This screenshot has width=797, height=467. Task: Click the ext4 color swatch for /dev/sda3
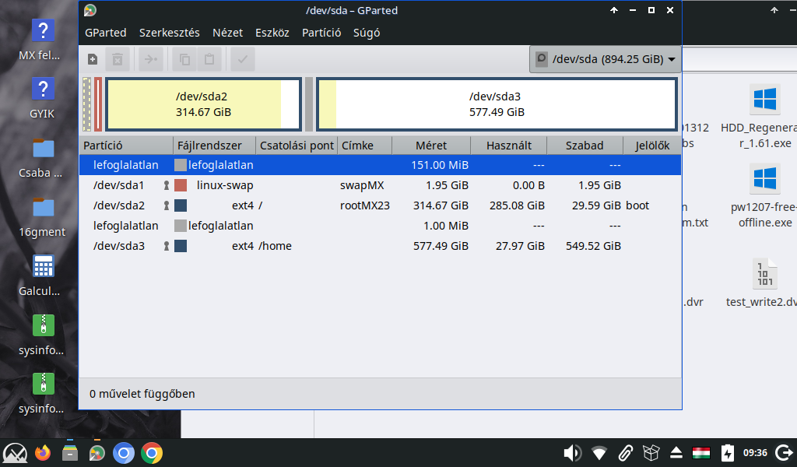[x=181, y=246]
